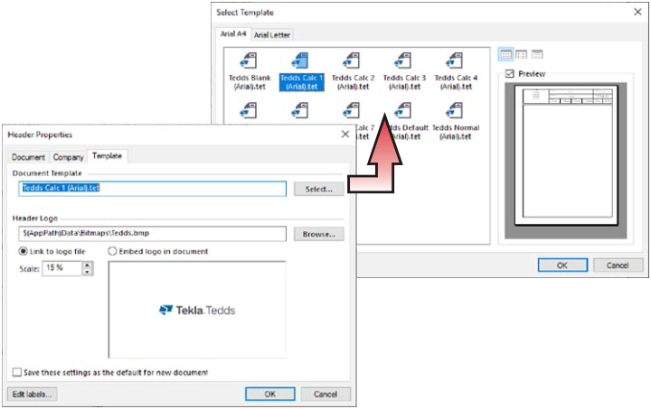Viewport: 651px width, 409px height.
Task: Switch to list view in Select Template
Action: pyautogui.click(x=537, y=54)
